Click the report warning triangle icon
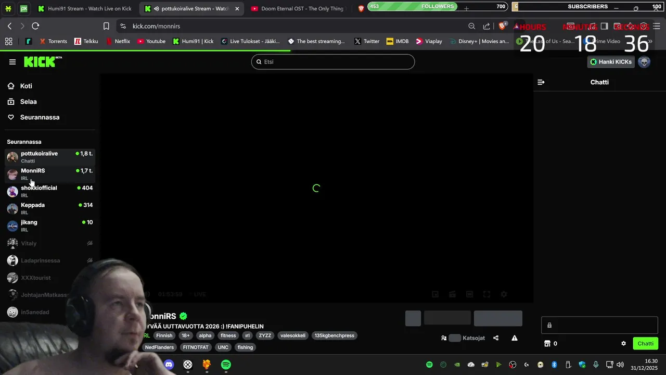 [515, 338]
